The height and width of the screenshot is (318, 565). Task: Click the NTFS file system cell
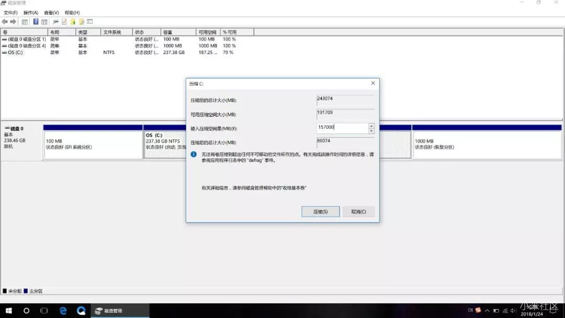pyautogui.click(x=109, y=52)
